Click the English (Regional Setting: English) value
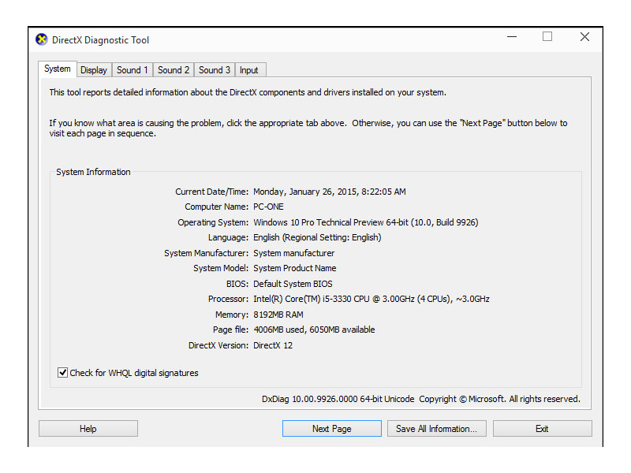631x473 pixels. tap(317, 237)
